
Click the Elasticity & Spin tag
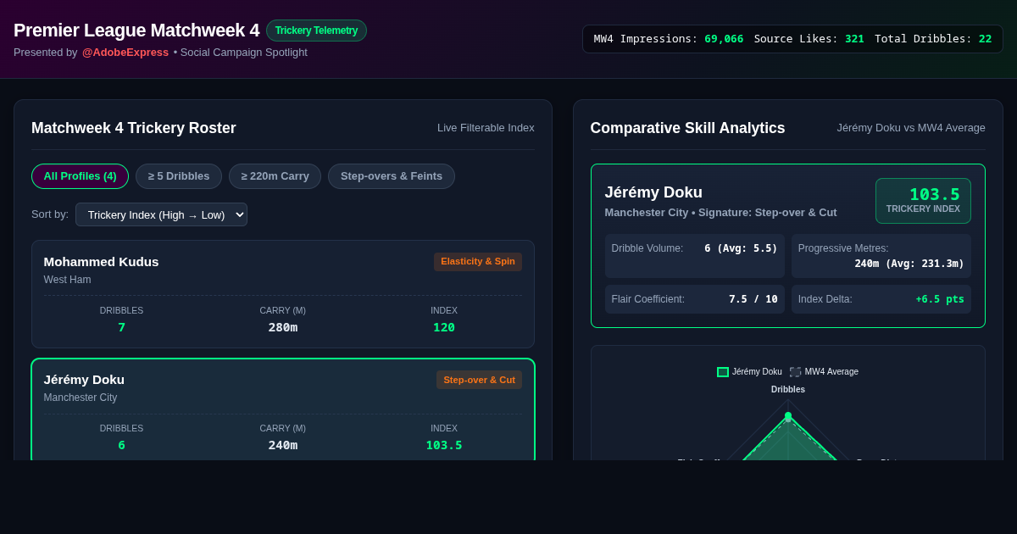[x=478, y=261]
